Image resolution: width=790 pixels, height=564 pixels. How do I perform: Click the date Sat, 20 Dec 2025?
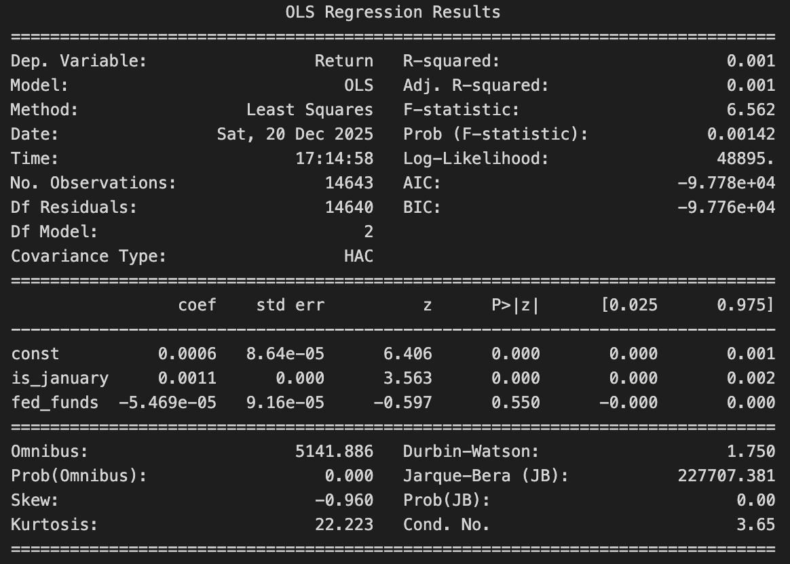click(x=295, y=134)
